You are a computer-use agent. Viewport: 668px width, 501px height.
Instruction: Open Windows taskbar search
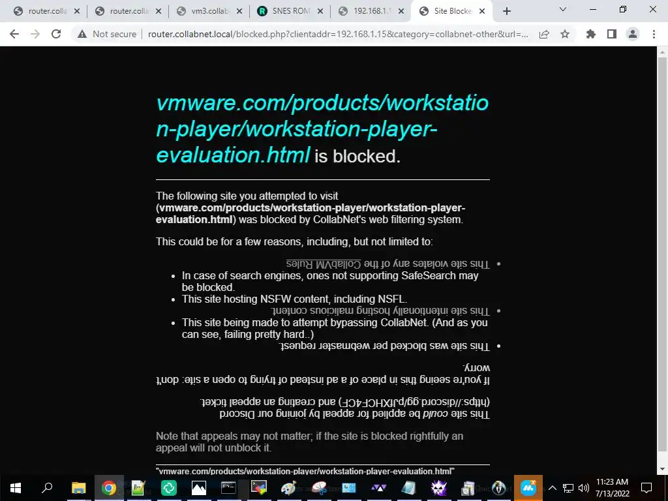47,488
